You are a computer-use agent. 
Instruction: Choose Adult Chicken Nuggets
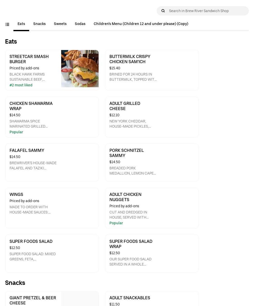[x=125, y=197]
